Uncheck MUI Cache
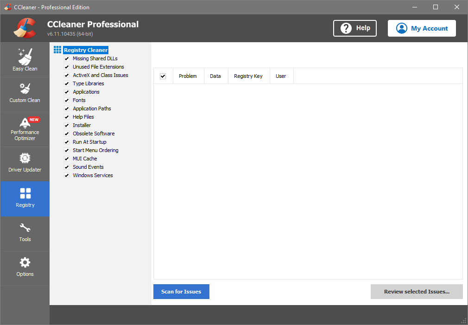The width and height of the screenshot is (468, 325). (x=67, y=159)
